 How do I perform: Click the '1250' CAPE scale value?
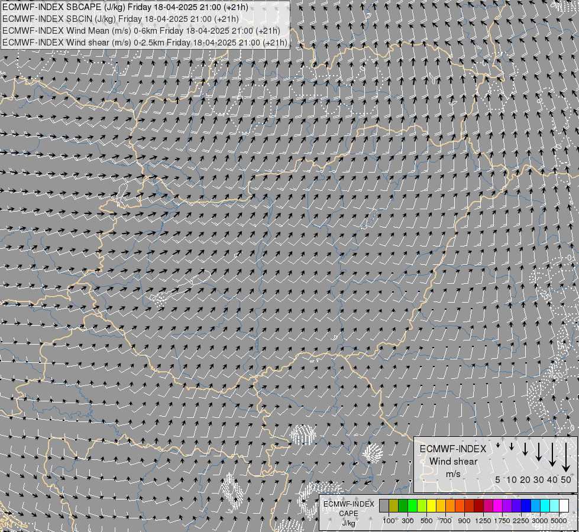483,521
